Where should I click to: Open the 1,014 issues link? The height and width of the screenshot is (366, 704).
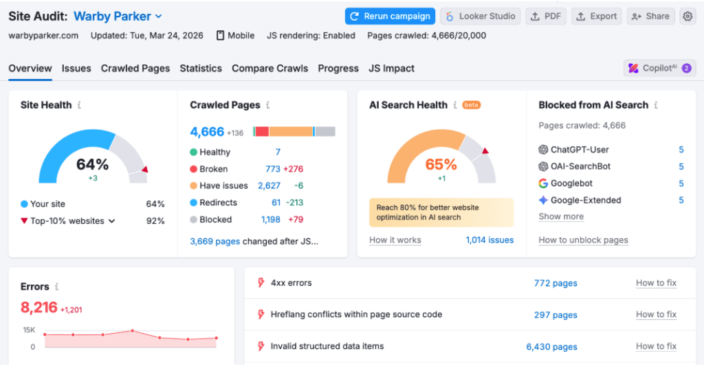point(489,240)
